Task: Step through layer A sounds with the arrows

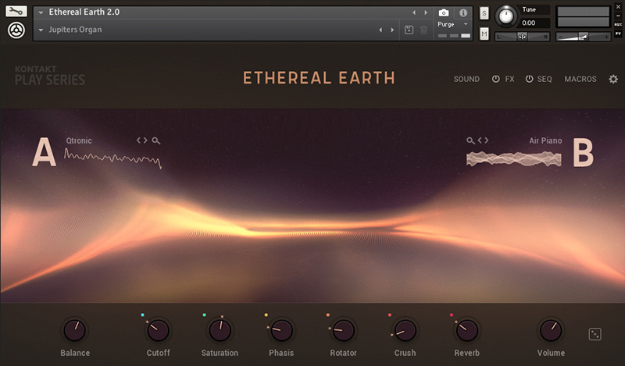Action: click(142, 140)
